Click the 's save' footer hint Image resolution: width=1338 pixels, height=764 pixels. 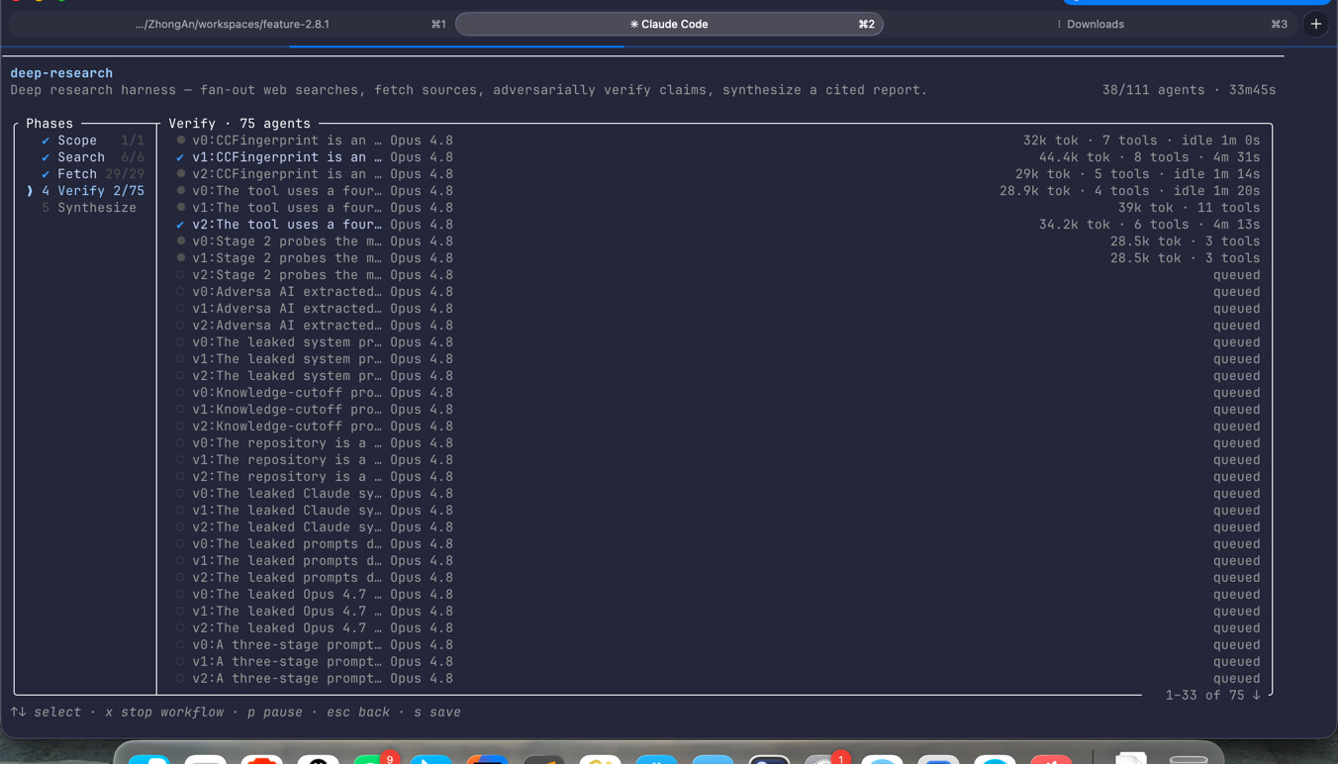coord(437,712)
